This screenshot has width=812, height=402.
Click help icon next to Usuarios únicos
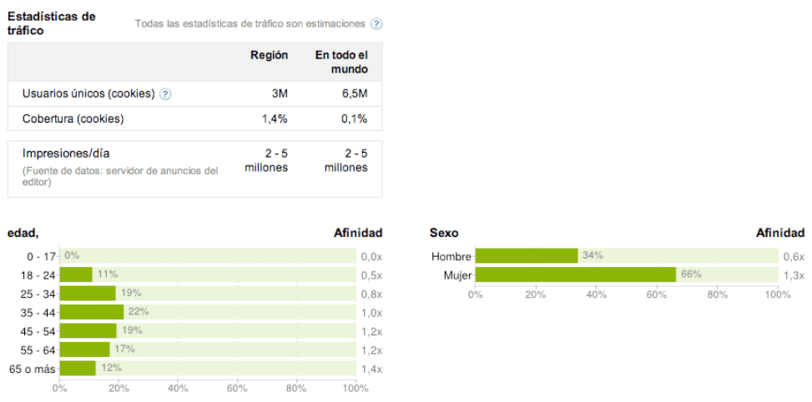click(x=165, y=94)
